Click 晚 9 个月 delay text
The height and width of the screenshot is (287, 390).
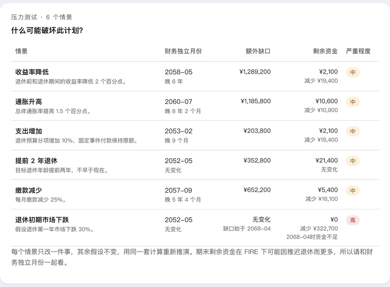point(177,140)
